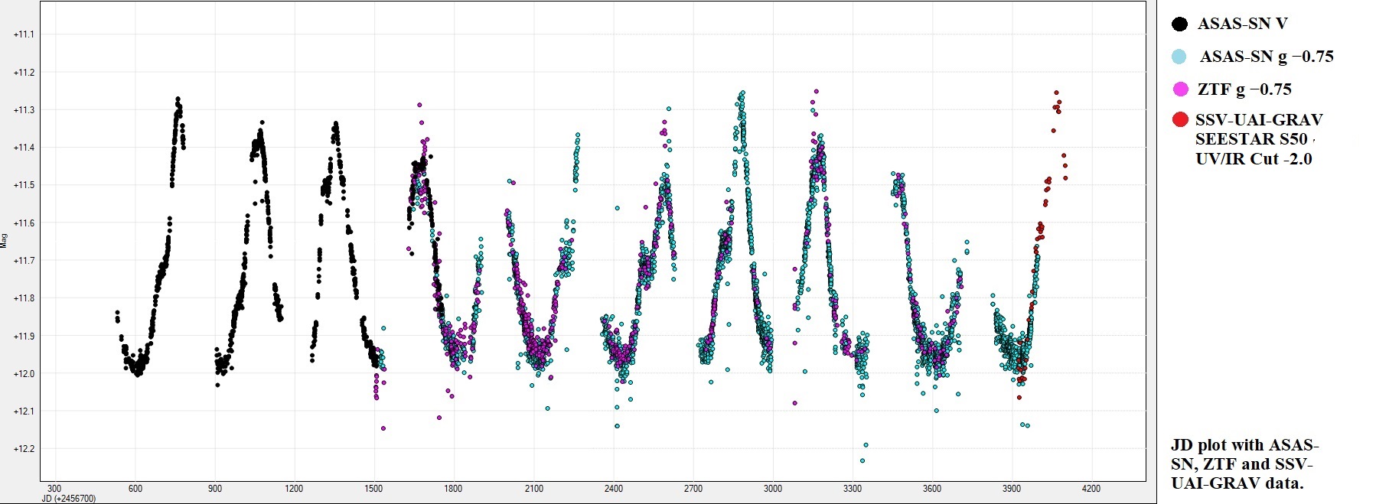Click the +11.7 magnitude axis label
The width and height of the screenshot is (1376, 504).
[x=24, y=261]
